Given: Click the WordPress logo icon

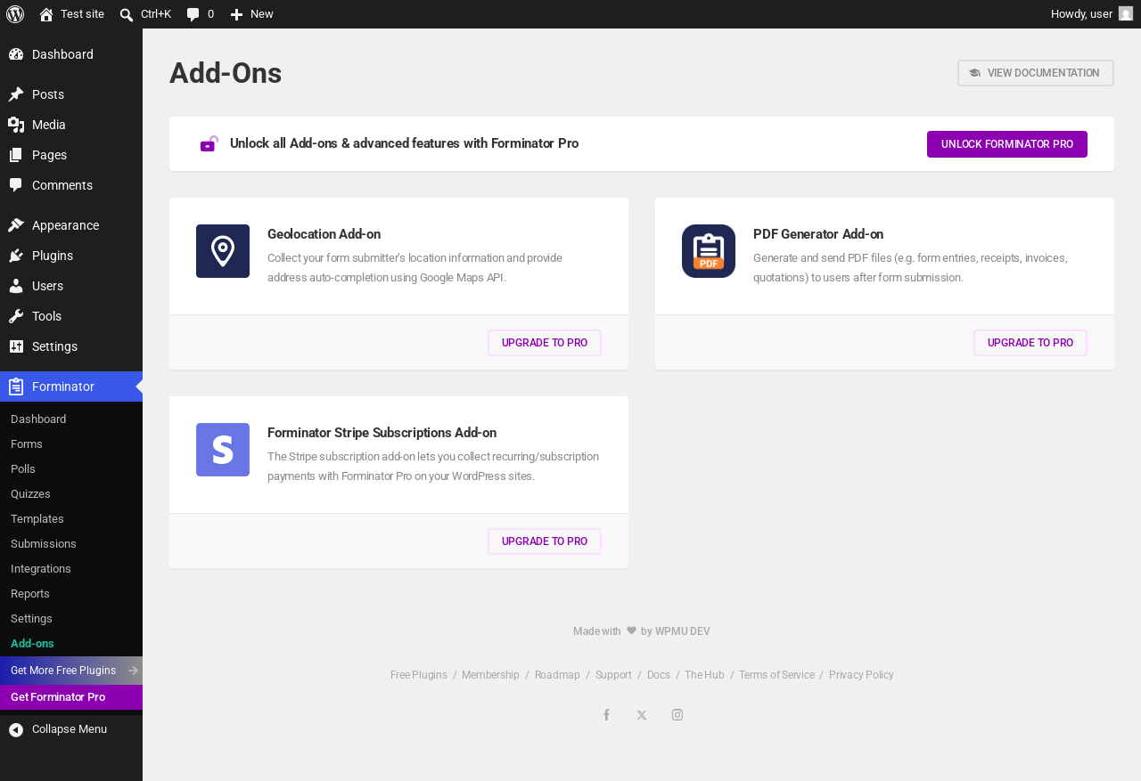Looking at the screenshot, I should (15, 14).
